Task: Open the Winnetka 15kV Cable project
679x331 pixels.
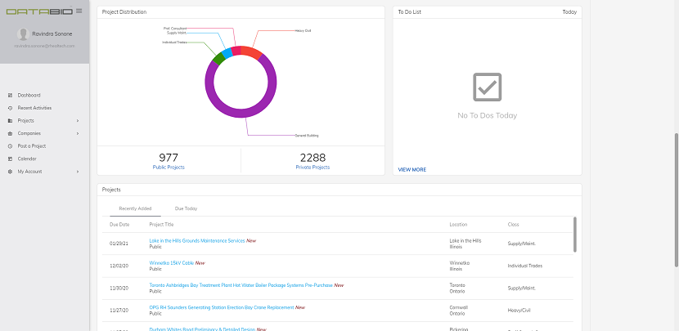Action: [x=172, y=262]
